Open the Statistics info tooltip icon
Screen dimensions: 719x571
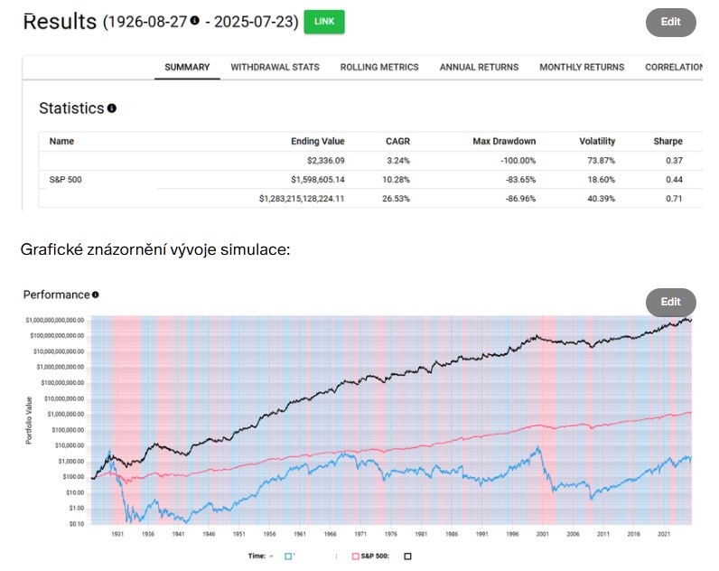pos(112,108)
